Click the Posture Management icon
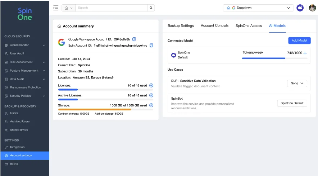The width and height of the screenshot is (318, 176). pyautogui.click(x=6, y=71)
